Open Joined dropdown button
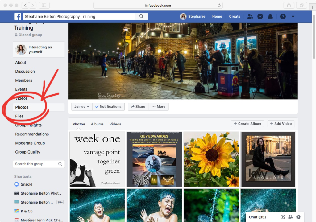The width and height of the screenshot is (316, 222). (x=81, y=107)
